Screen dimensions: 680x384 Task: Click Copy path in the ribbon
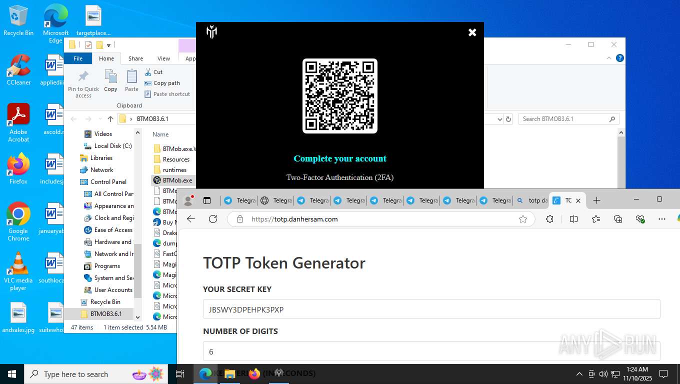tap(162, 83)
